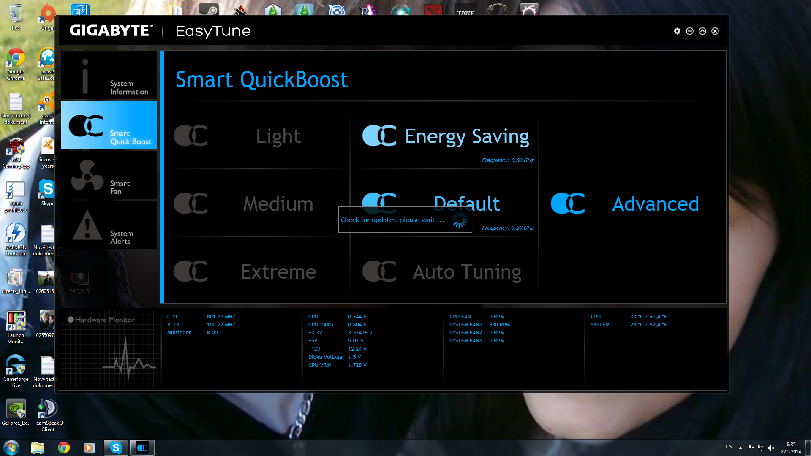Select the Smart Quick Boost sidebar icon

pyautogui.click(x=87, y=125)
